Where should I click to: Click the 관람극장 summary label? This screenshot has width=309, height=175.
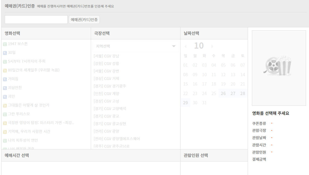pos(259,131)
